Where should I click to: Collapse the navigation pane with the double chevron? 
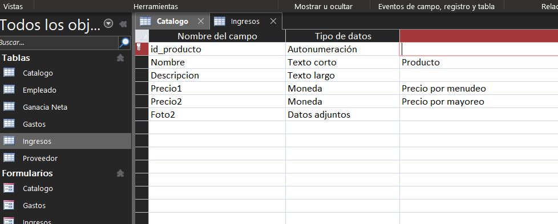point(123,24)
